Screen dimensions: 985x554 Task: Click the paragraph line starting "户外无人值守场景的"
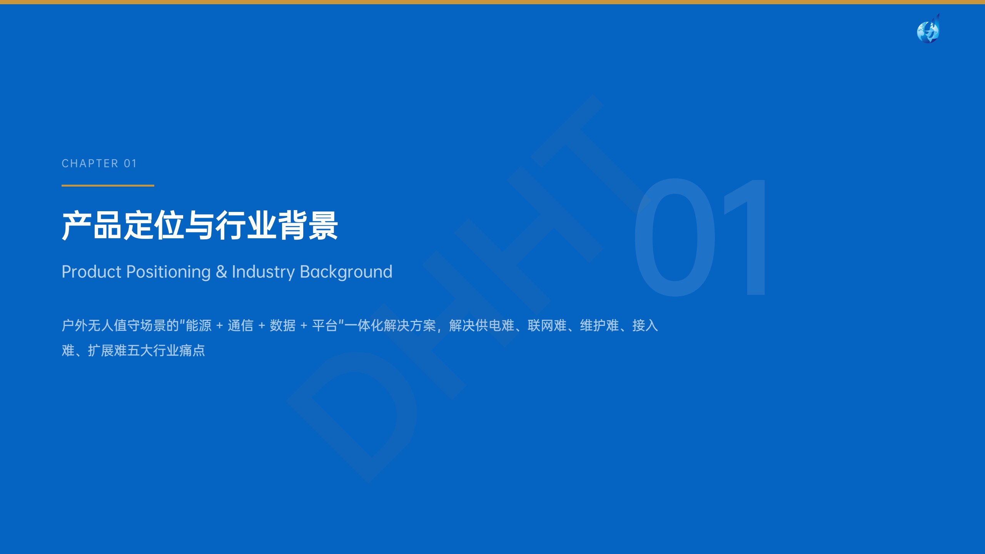pos(360,325)
